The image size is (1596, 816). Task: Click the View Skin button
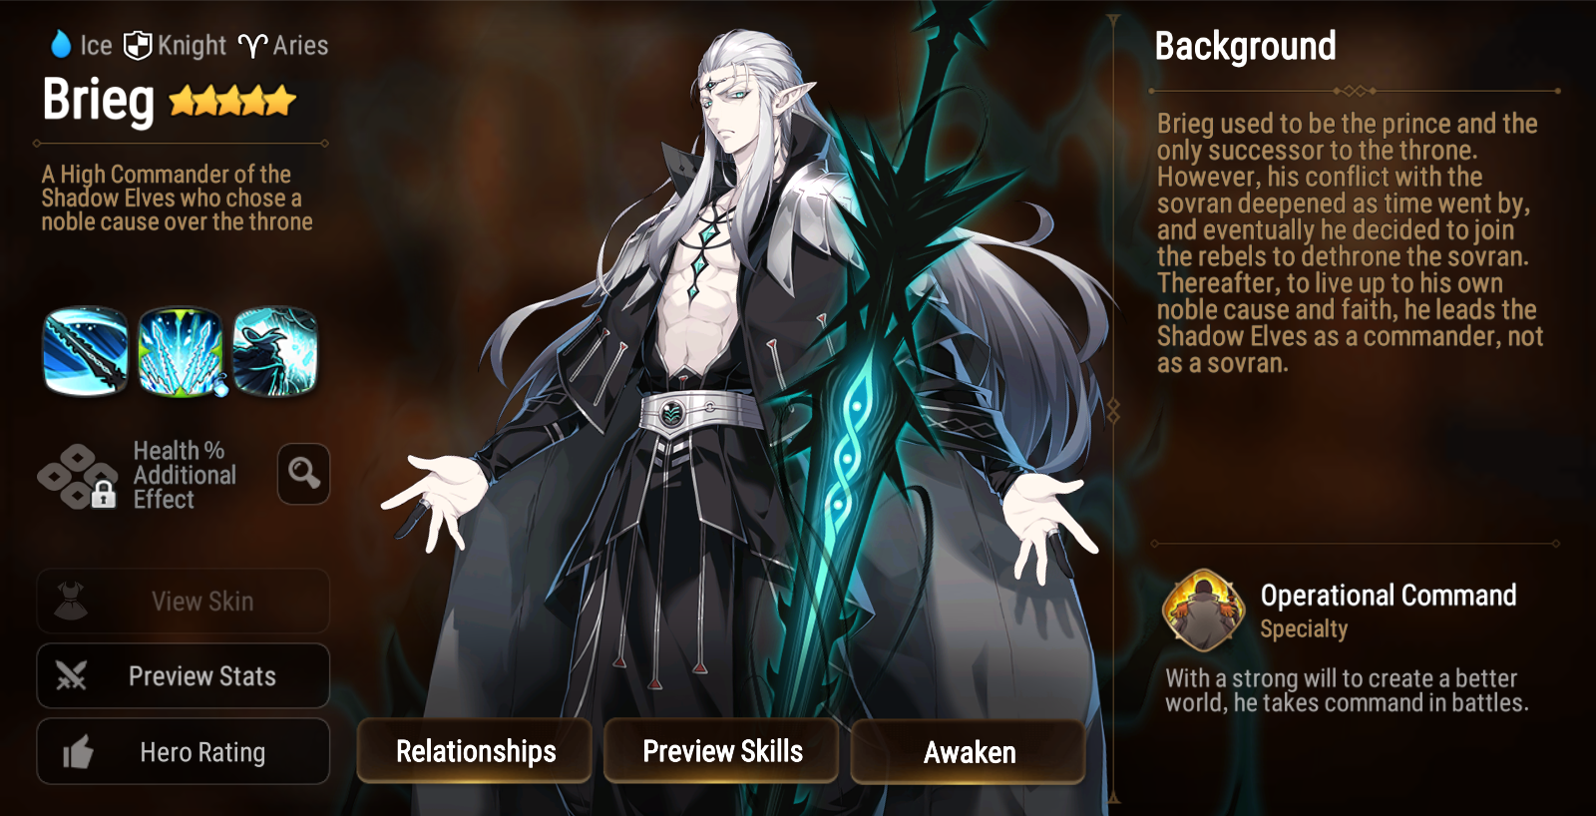click(184, 601)
